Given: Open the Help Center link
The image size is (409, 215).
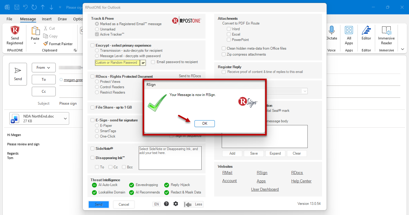Looking at the screenshot, I should pyautogui.click(x=301, y=181).
